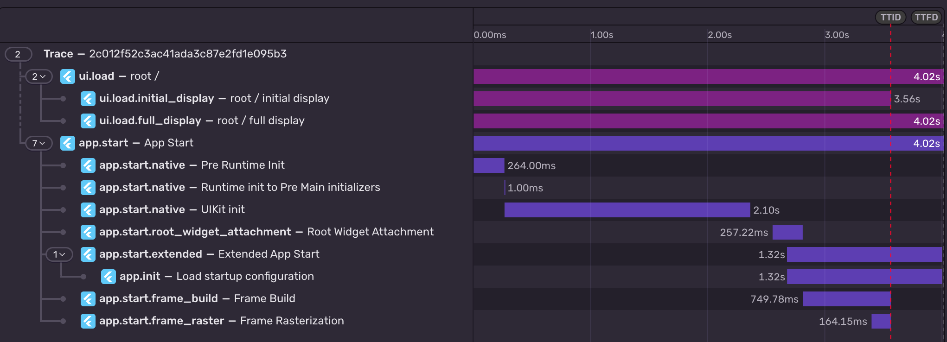Select the Pre Runtime Init 264.00ms bar

pyautogui.click(x=489, y=165)
